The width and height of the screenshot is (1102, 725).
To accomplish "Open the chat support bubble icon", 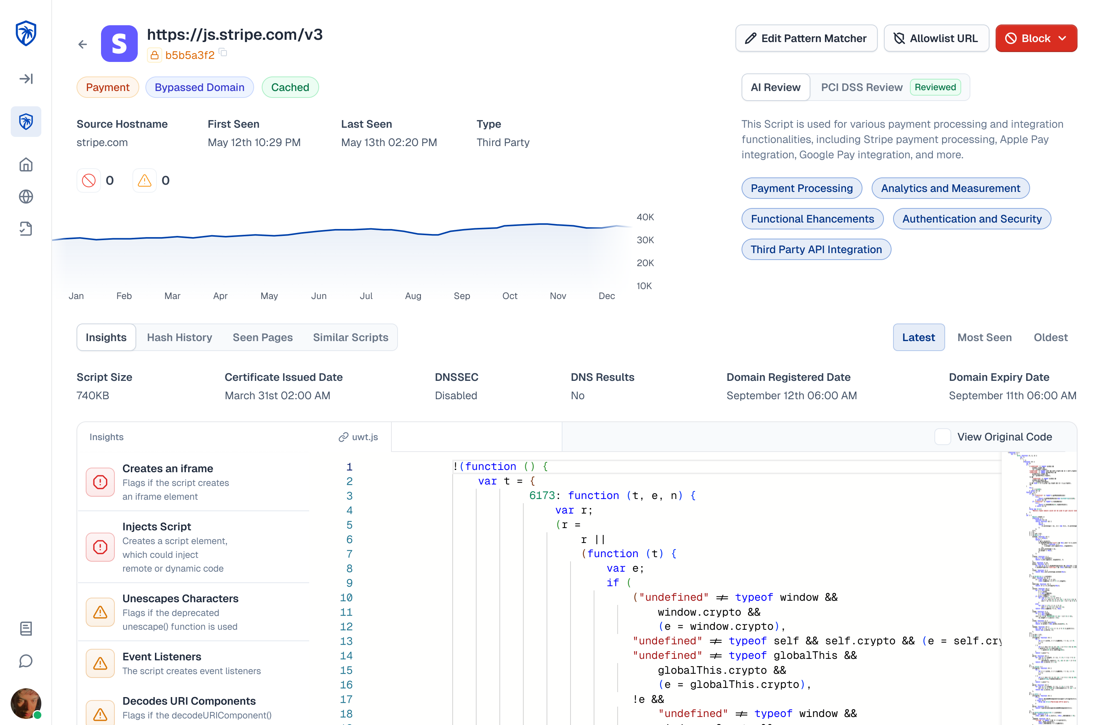I will pos(26,661).
